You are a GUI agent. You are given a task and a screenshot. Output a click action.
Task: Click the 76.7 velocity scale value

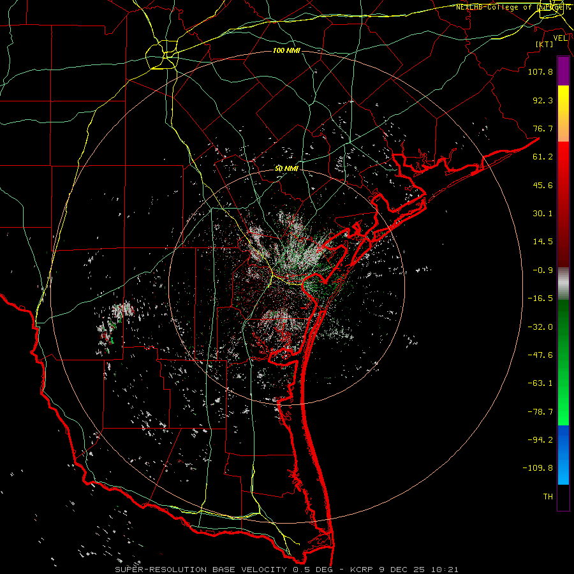[543, 128]
